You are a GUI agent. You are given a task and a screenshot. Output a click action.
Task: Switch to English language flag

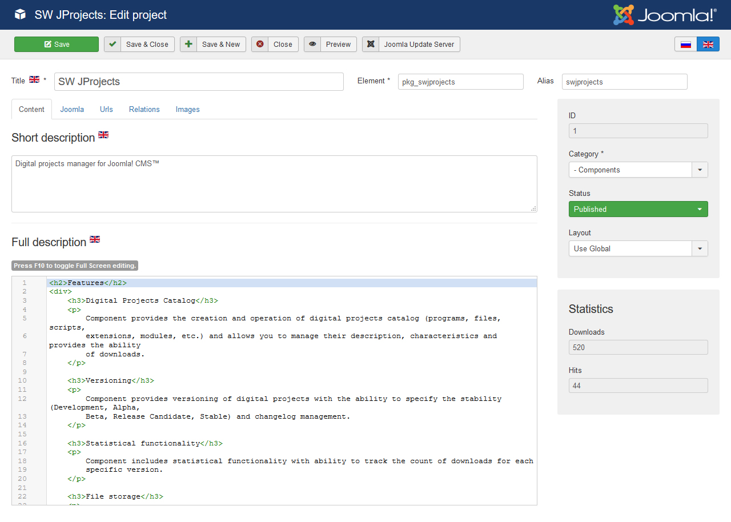tap(708, 45)
